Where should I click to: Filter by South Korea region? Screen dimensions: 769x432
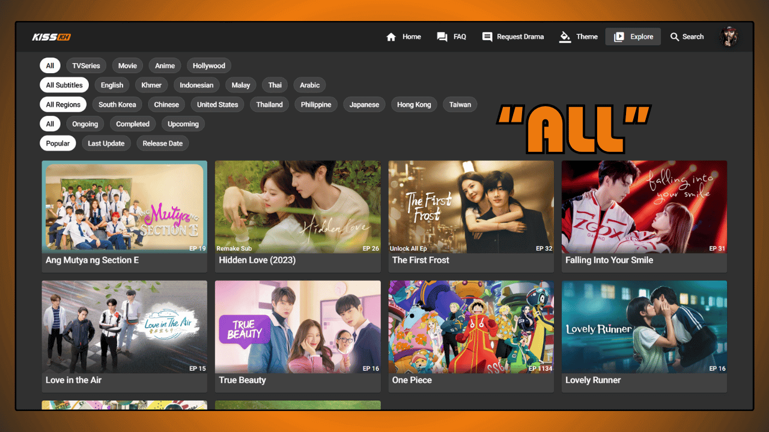point(117,104)
